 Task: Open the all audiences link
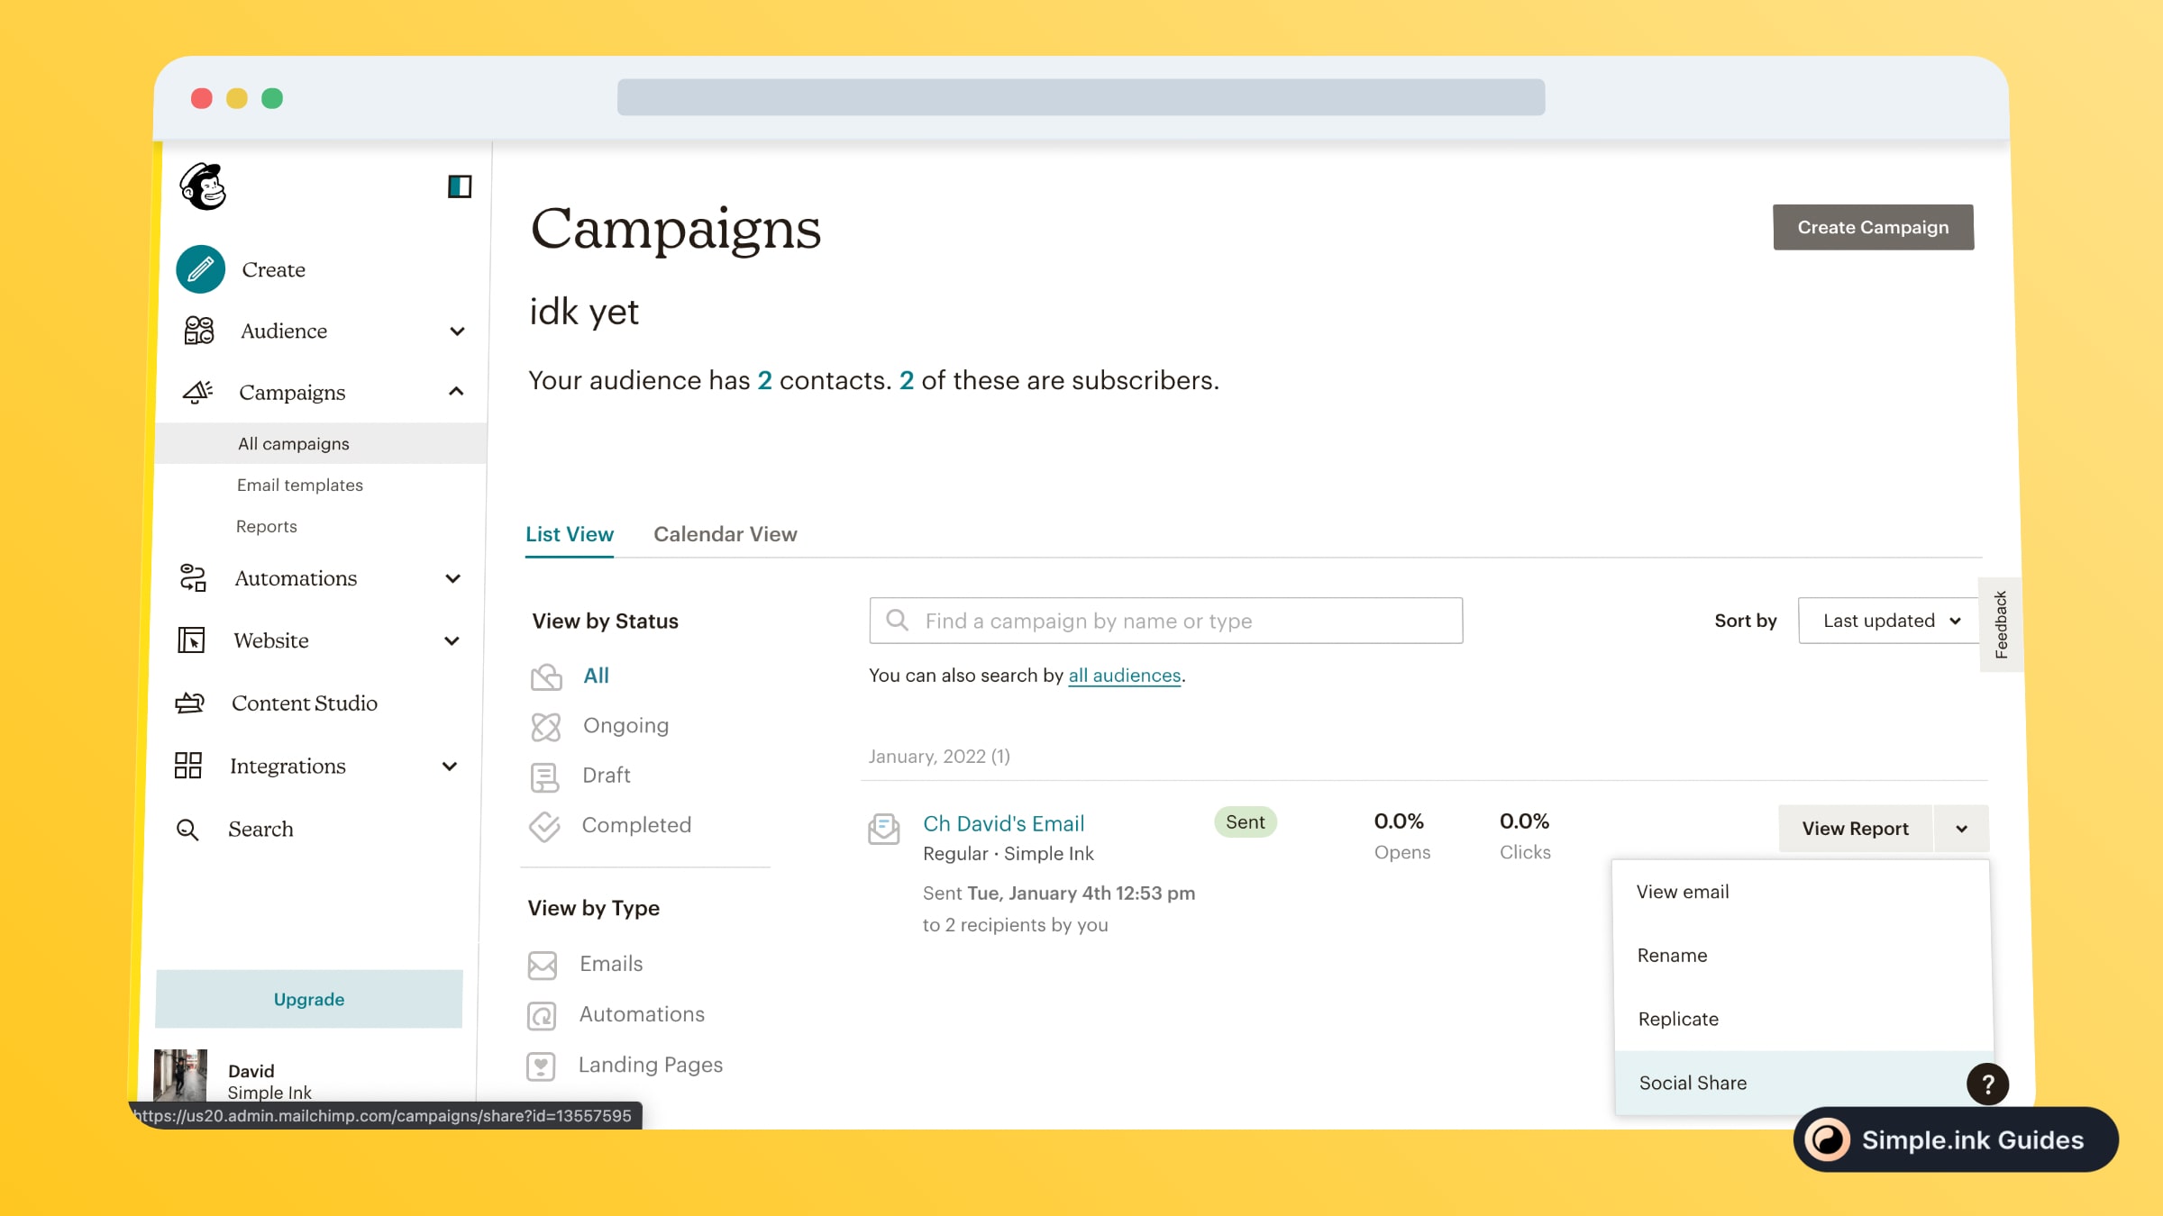[1124, 676]
